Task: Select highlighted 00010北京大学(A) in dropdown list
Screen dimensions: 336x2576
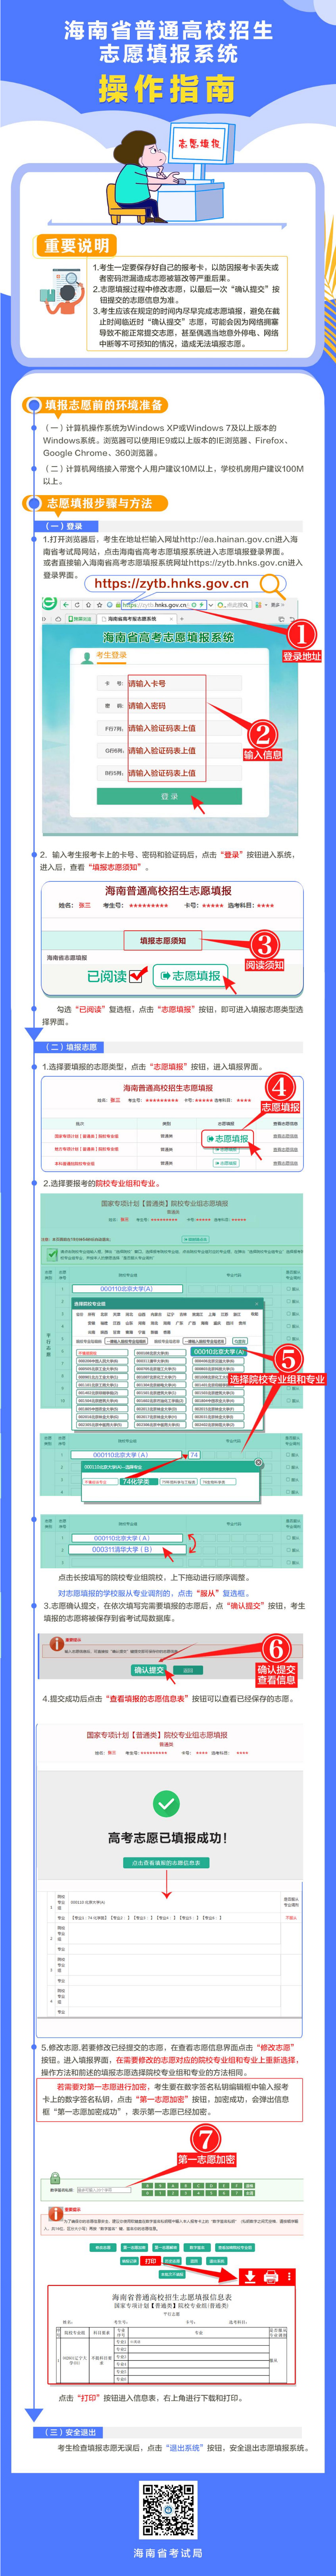Action: coord(219,1352)
